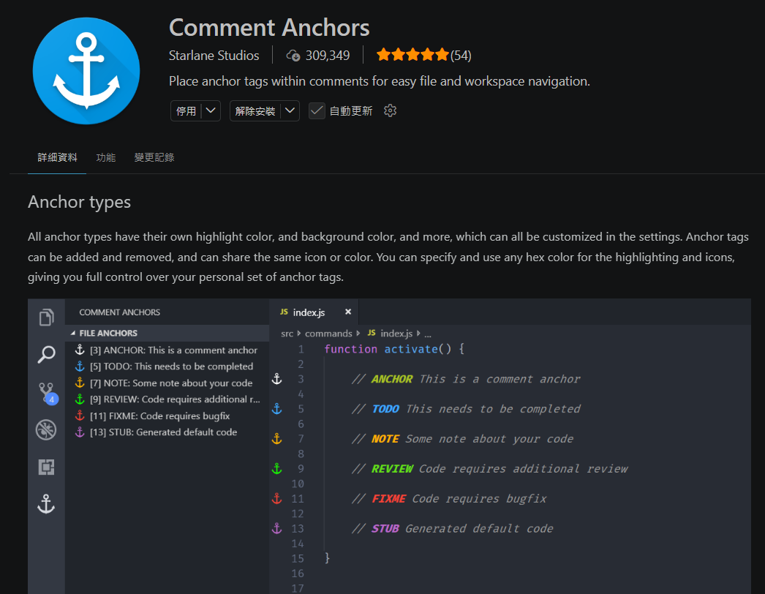Image resolution: width=765 pixels, height=594 pixels.
Task: Select the [13] STUB tree entry
Action: click(166, 432)
